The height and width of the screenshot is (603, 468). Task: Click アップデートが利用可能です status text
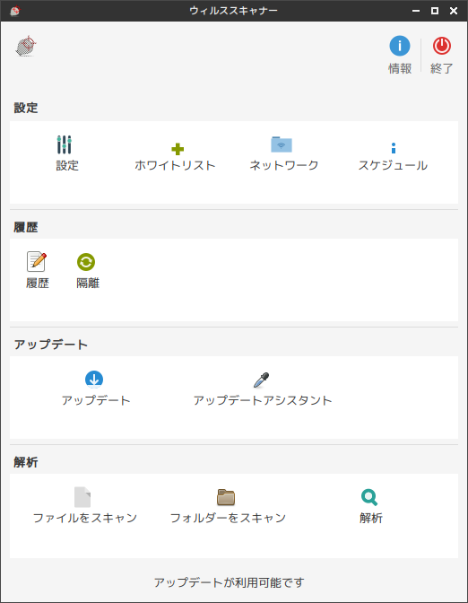click(x=230, y=582)
